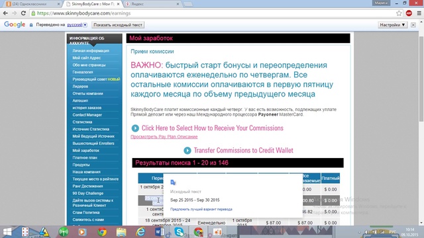Open Продукты in the sidebar

coord(81,165)
